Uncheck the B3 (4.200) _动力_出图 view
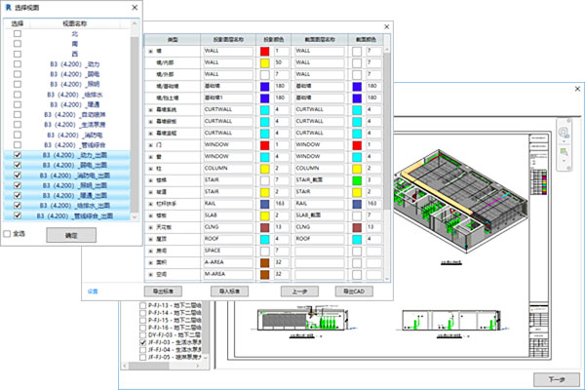Image resolution: width=585 pixels, height=390 pixels. click(x=17, y=155)
